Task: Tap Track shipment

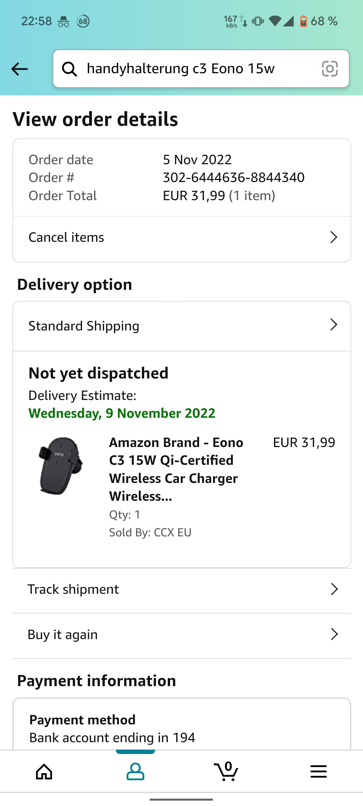Action: (73, 589)
